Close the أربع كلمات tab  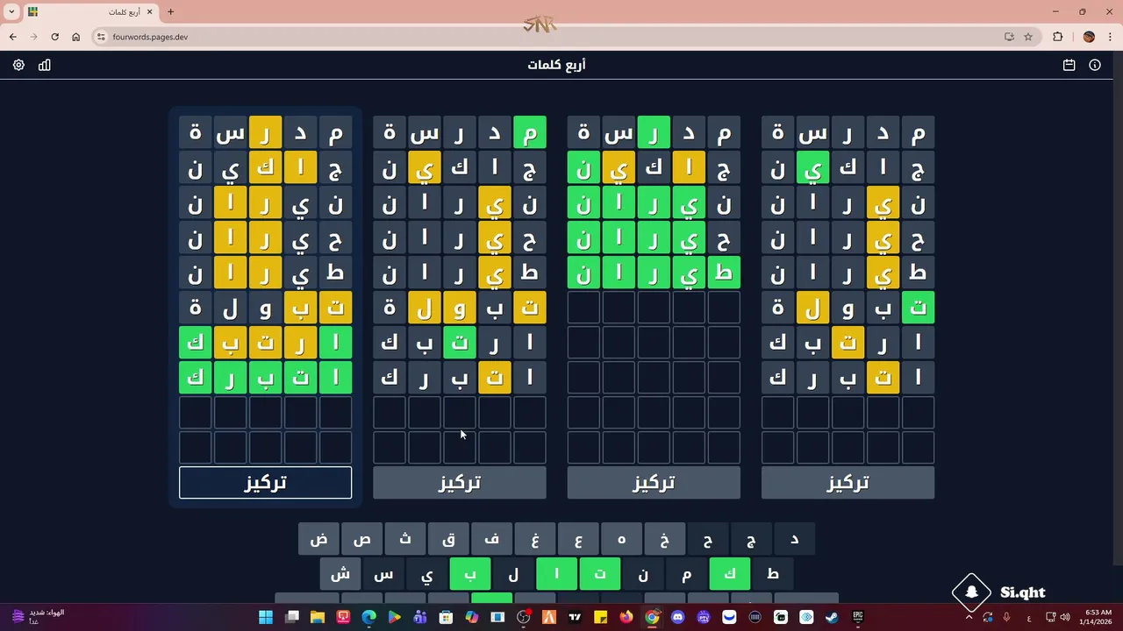(x=150, y=12)
